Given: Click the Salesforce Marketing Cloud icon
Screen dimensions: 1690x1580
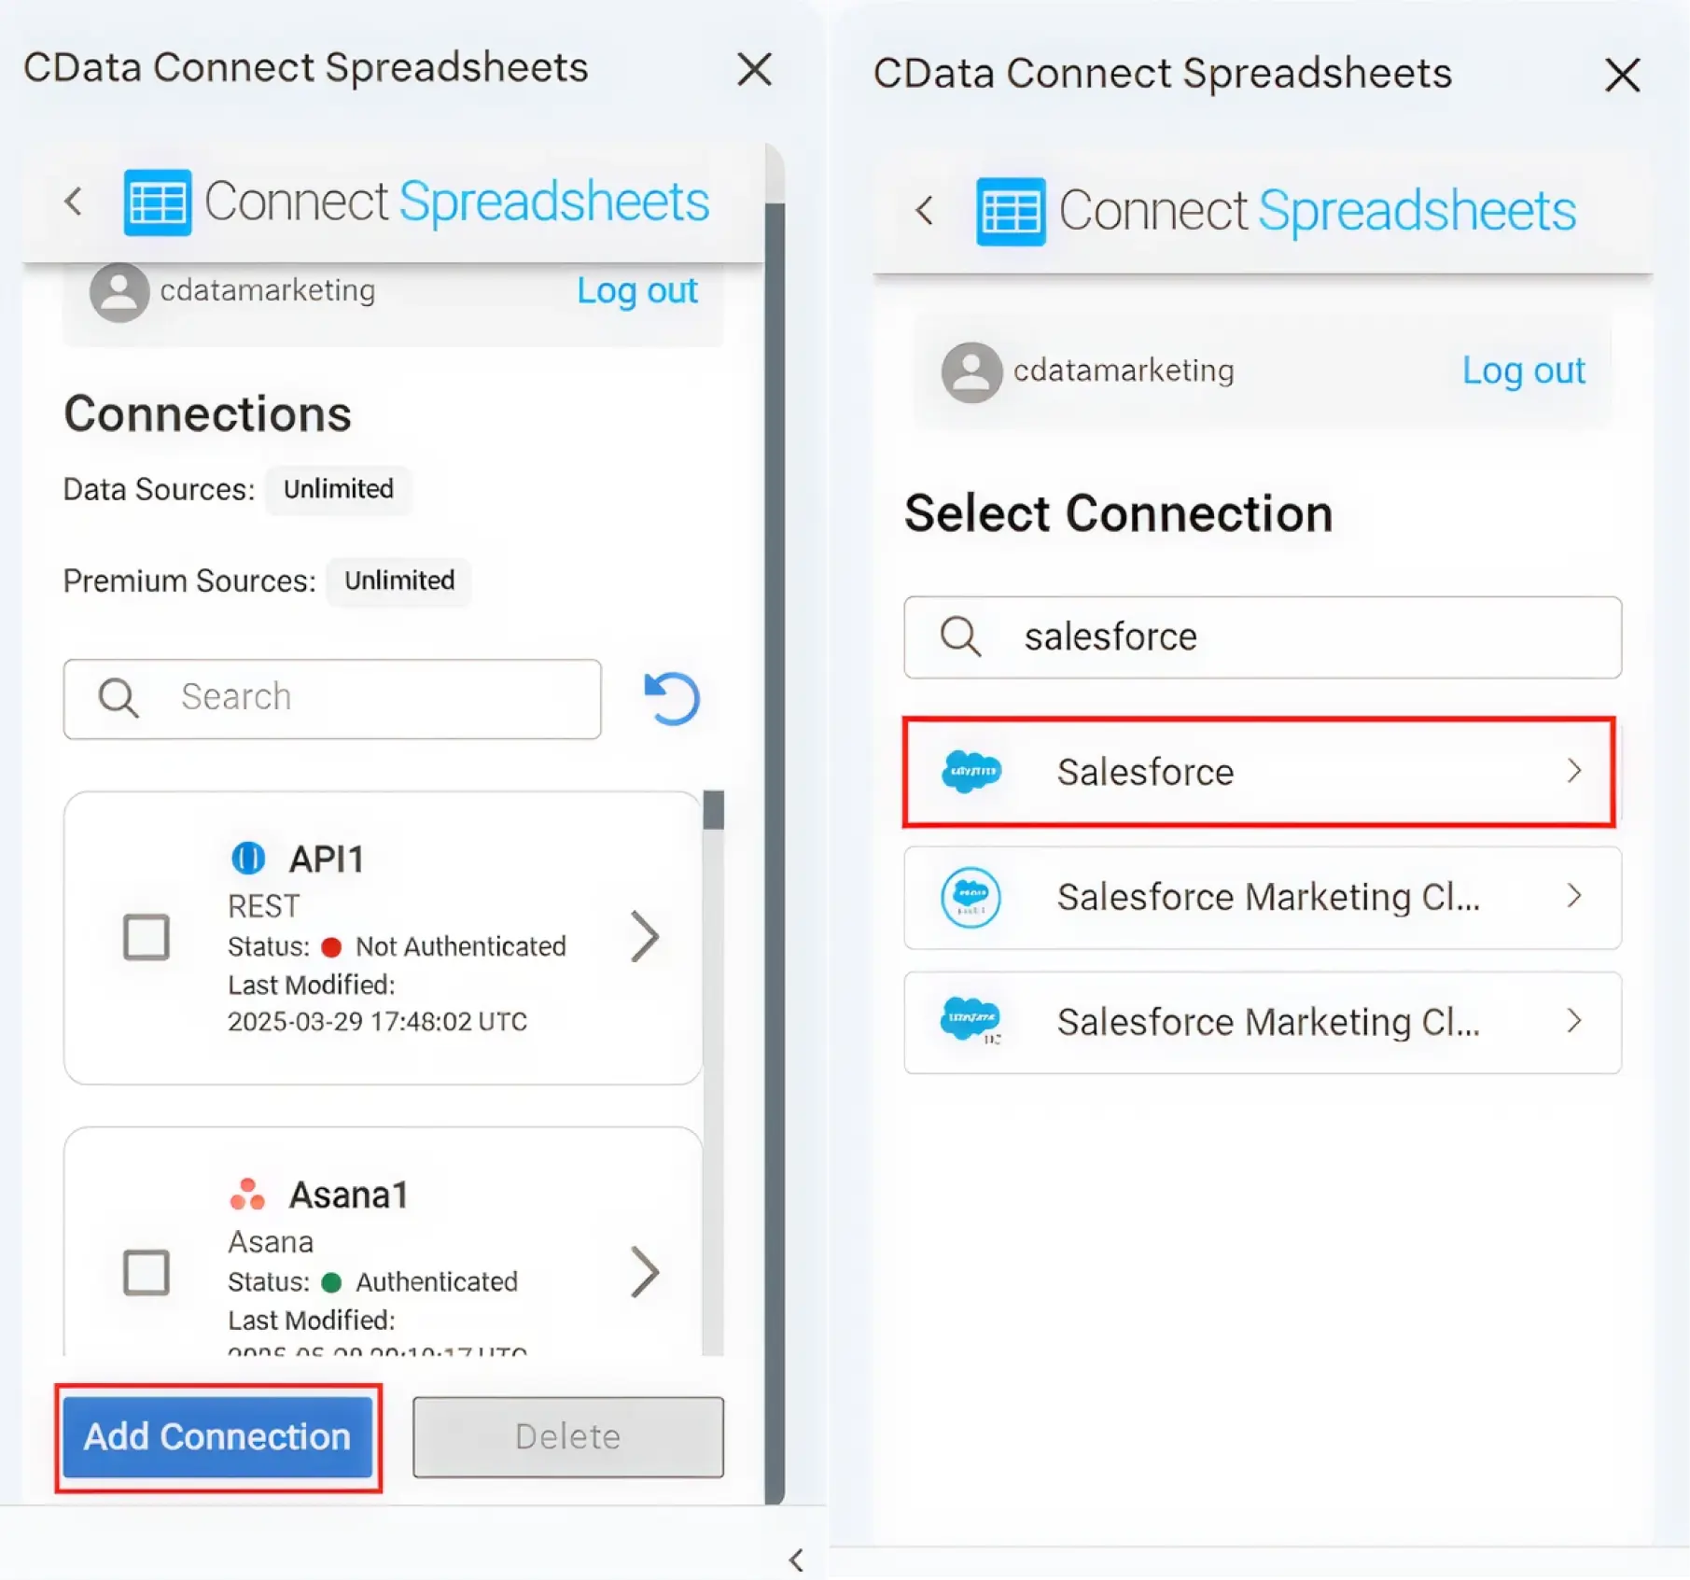Looking at the screenshot, I should click(971, 897).
